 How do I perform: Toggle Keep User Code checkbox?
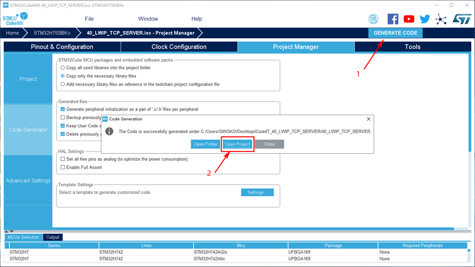point(63,126)
